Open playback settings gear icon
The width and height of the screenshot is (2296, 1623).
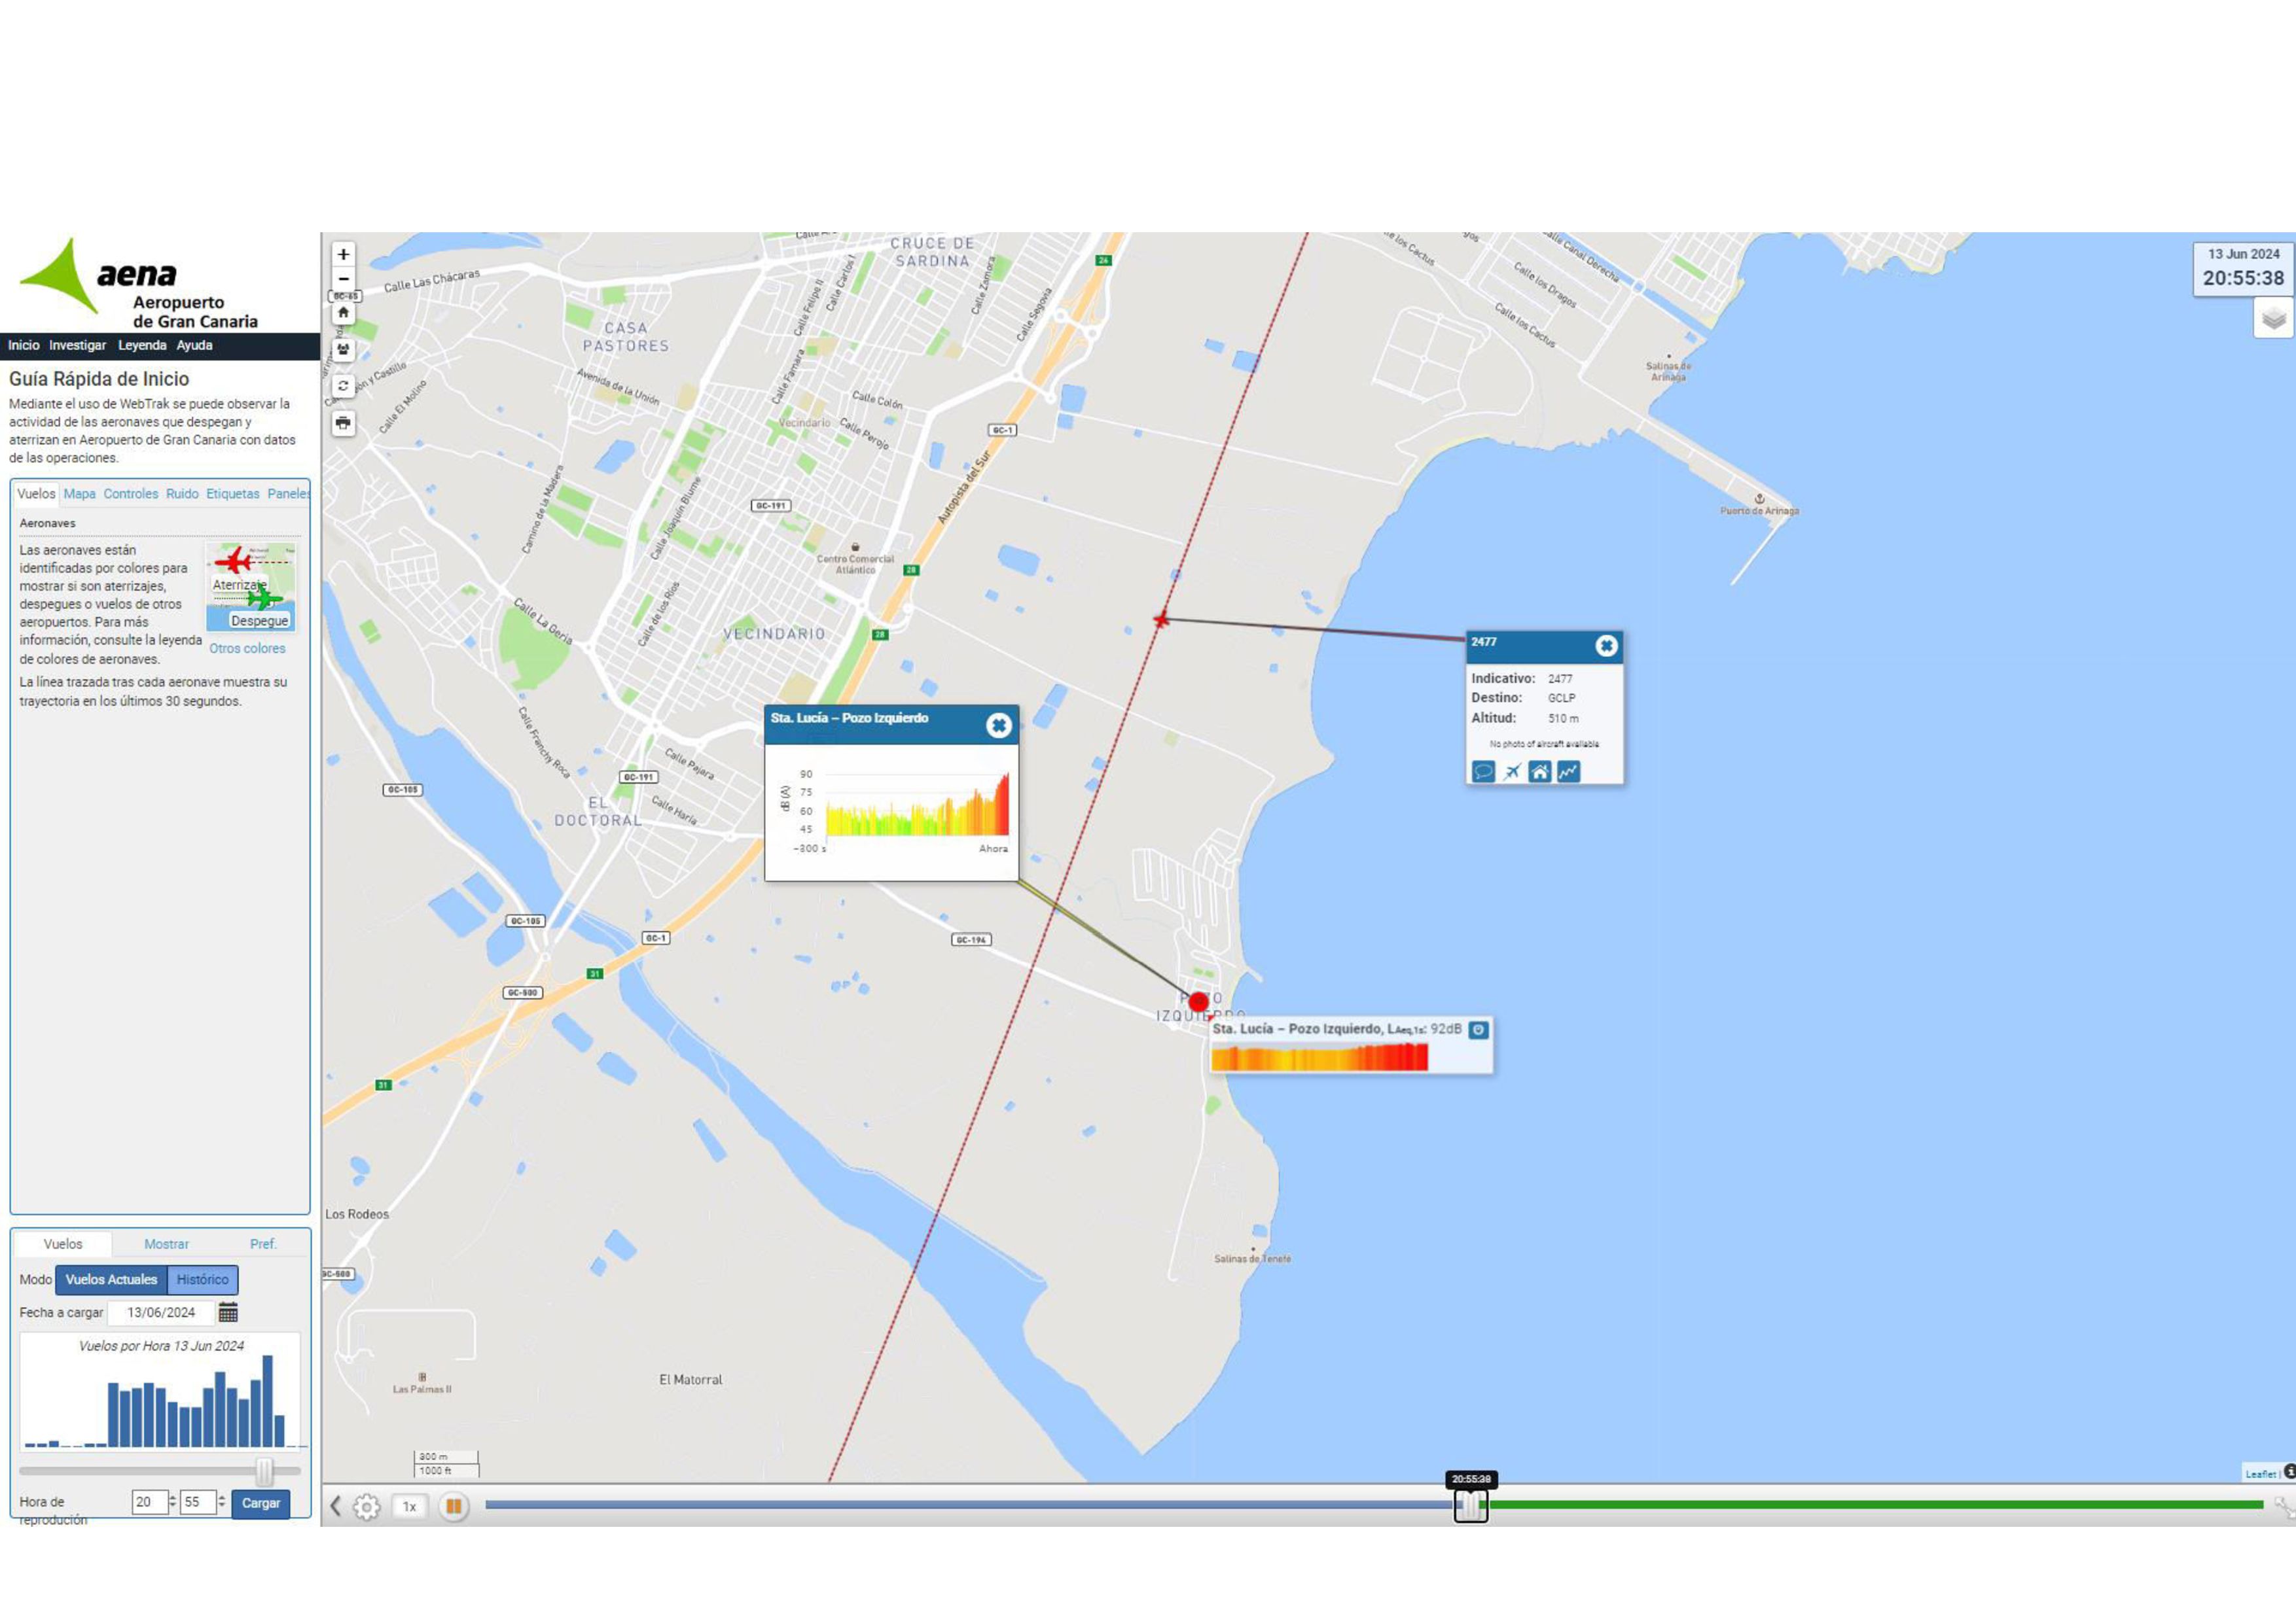tap(367, 1506)
